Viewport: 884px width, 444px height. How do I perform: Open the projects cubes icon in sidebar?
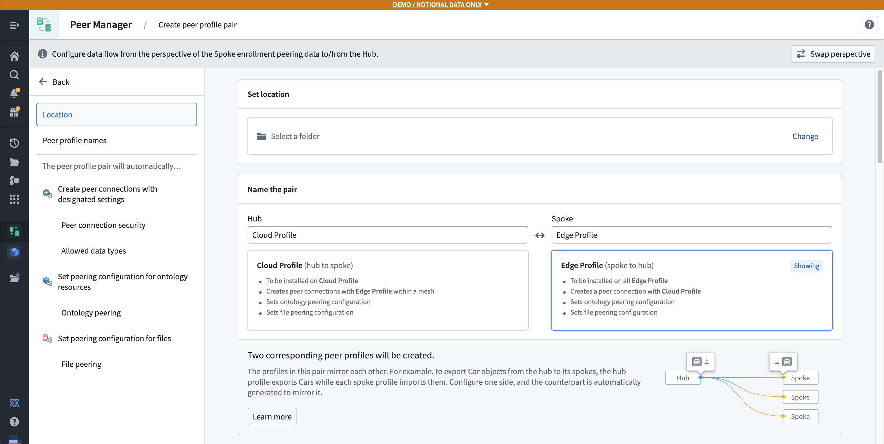click(x=14, y=181)
